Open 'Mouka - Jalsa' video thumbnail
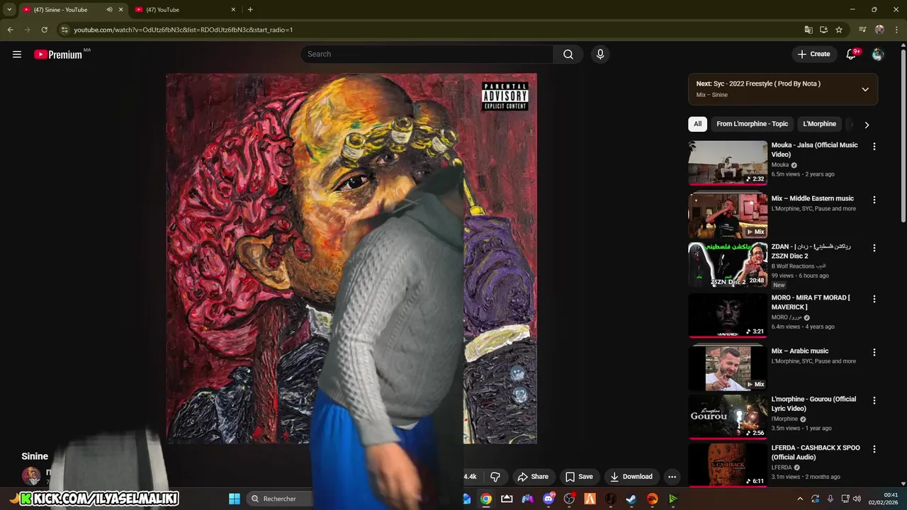 [728, 163]
